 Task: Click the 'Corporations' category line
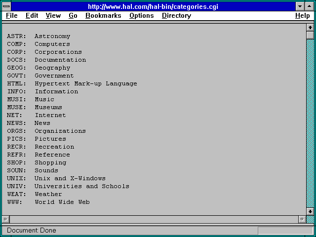point(44,52)
